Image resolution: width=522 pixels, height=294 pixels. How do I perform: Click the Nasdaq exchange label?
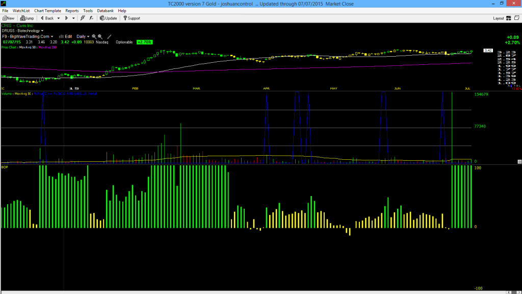(102, 42)
